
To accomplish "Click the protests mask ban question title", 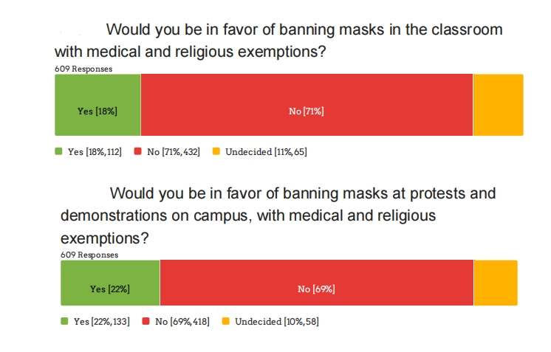I will (x=278, y=215).
